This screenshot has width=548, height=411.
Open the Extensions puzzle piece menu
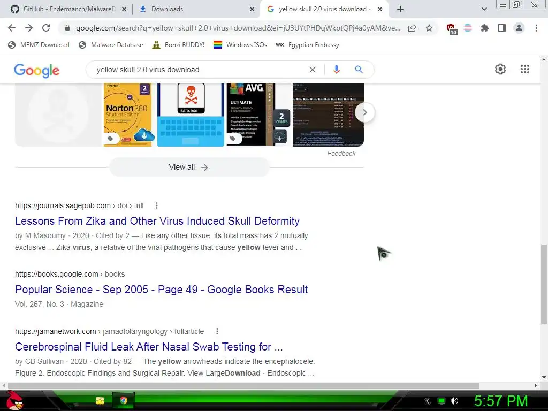point(484,28)
